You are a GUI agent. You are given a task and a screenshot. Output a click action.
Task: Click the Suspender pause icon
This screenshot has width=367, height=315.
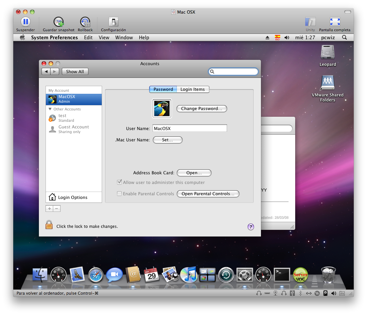(x=25, y=22)
